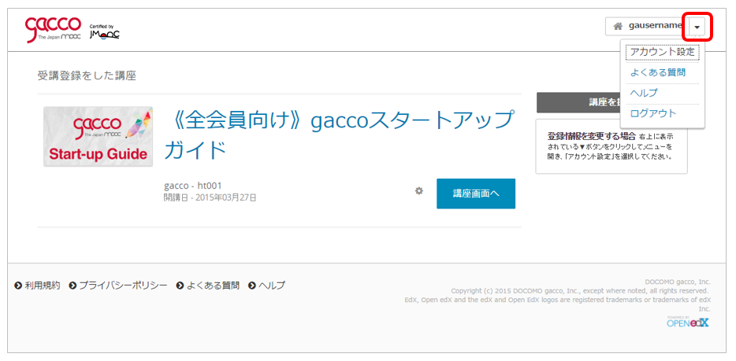Go to course via 講座画面へ button
The width and height of the screenshot is (736, 361).
[476, 193]
